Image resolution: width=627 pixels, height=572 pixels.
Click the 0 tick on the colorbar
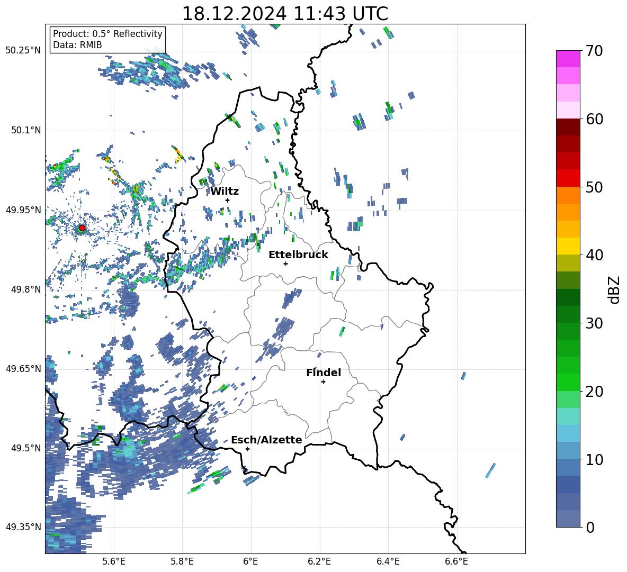click(590, 527)
